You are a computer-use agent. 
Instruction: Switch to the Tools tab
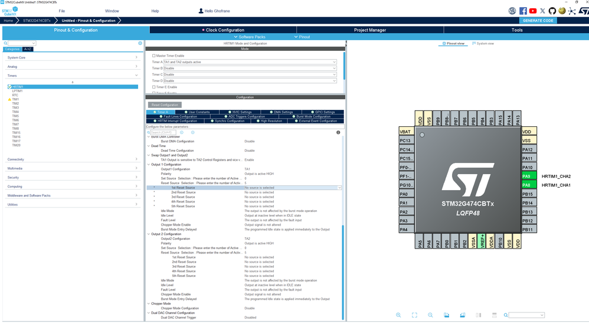516,30
